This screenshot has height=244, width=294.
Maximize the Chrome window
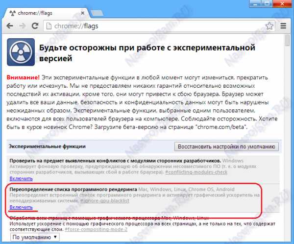(x=267, y=3)
